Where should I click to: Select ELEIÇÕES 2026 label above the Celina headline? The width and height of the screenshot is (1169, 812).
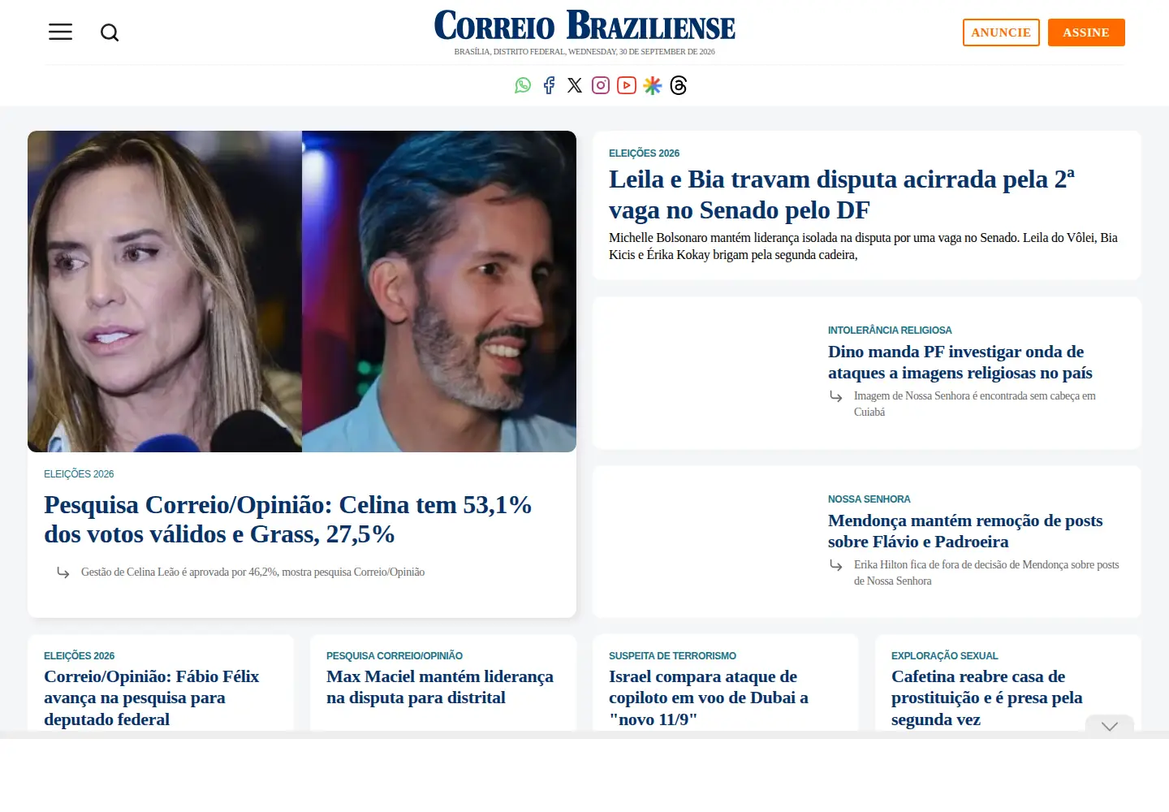click(x=79, y=474)
